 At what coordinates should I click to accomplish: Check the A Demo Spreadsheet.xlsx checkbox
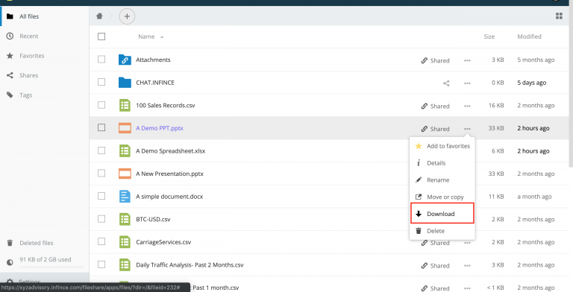[101, 150]
